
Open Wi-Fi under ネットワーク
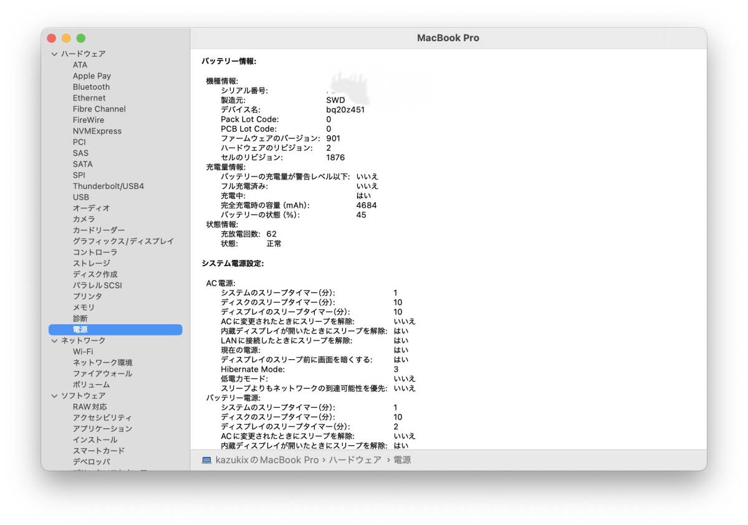tap(83, 352)
